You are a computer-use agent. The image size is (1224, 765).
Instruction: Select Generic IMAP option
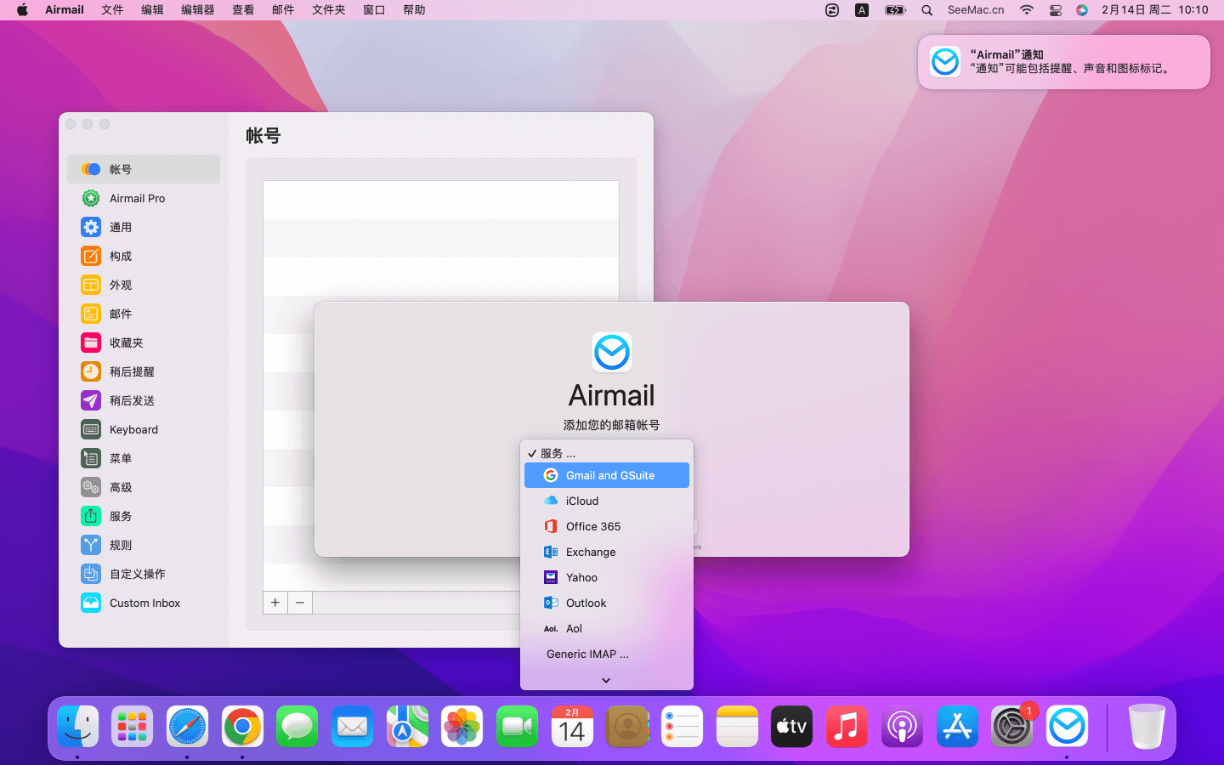(x=587, y=654)
